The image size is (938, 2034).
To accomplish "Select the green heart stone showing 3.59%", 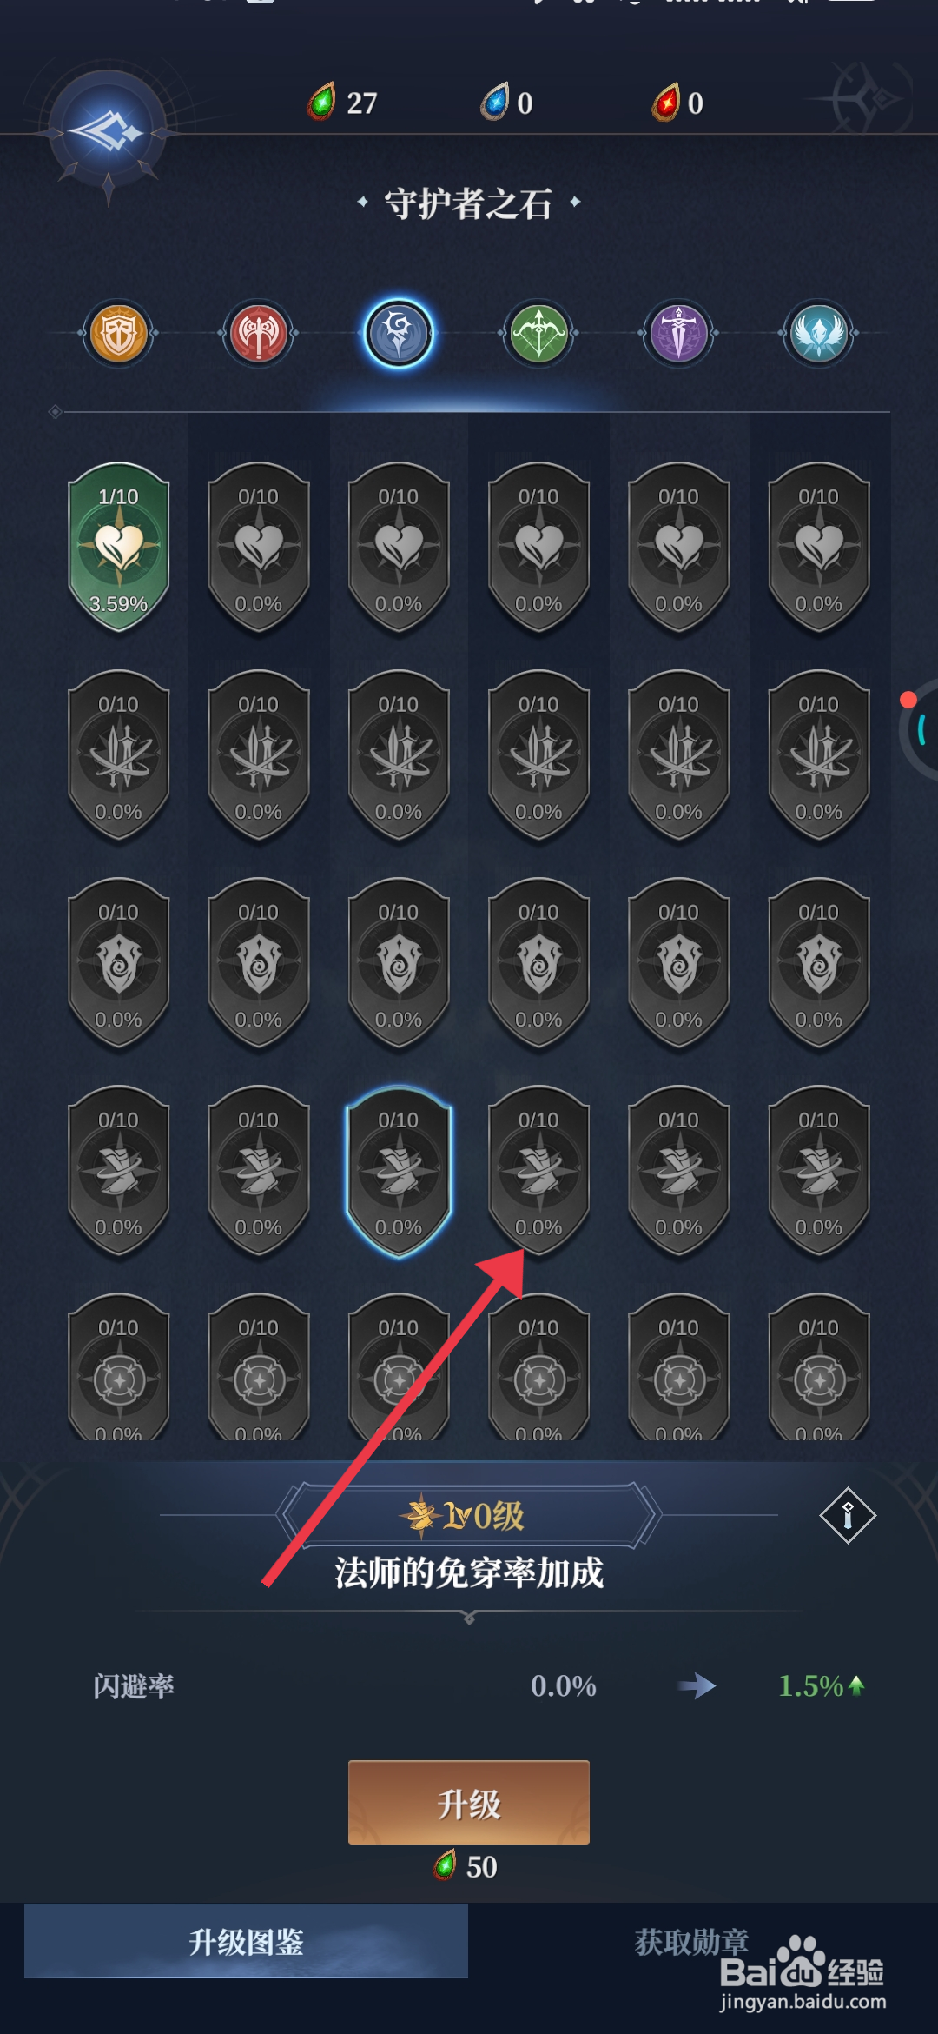I will click(x=119, y=547).
